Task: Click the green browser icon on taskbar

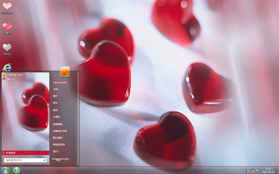Action: (17, 170)
